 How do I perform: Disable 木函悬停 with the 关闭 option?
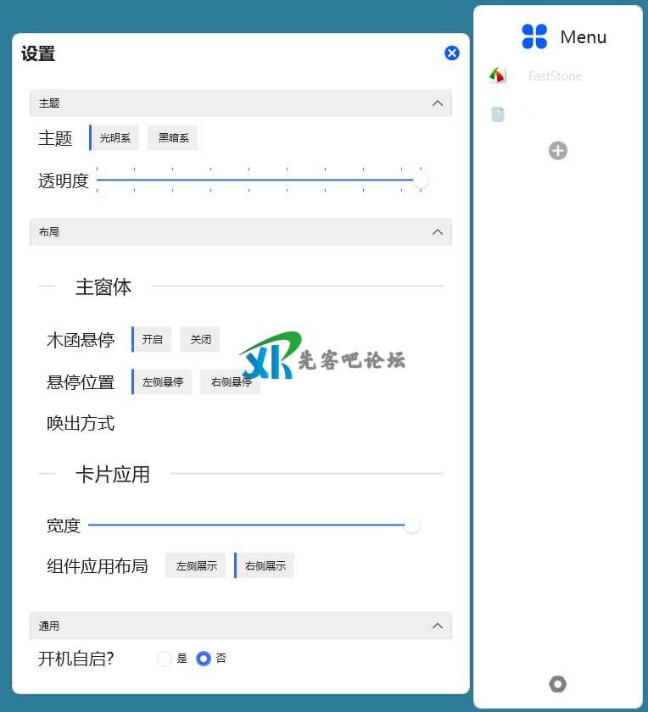click(x=200, y=340)
